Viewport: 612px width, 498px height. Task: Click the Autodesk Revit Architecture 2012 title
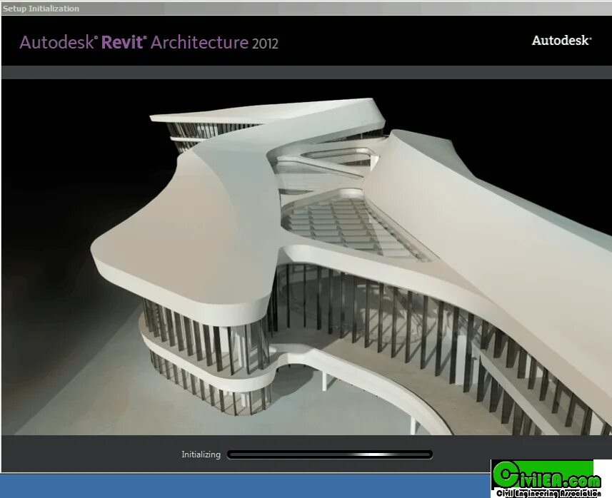pyautogui.click(x=149, y=42)
